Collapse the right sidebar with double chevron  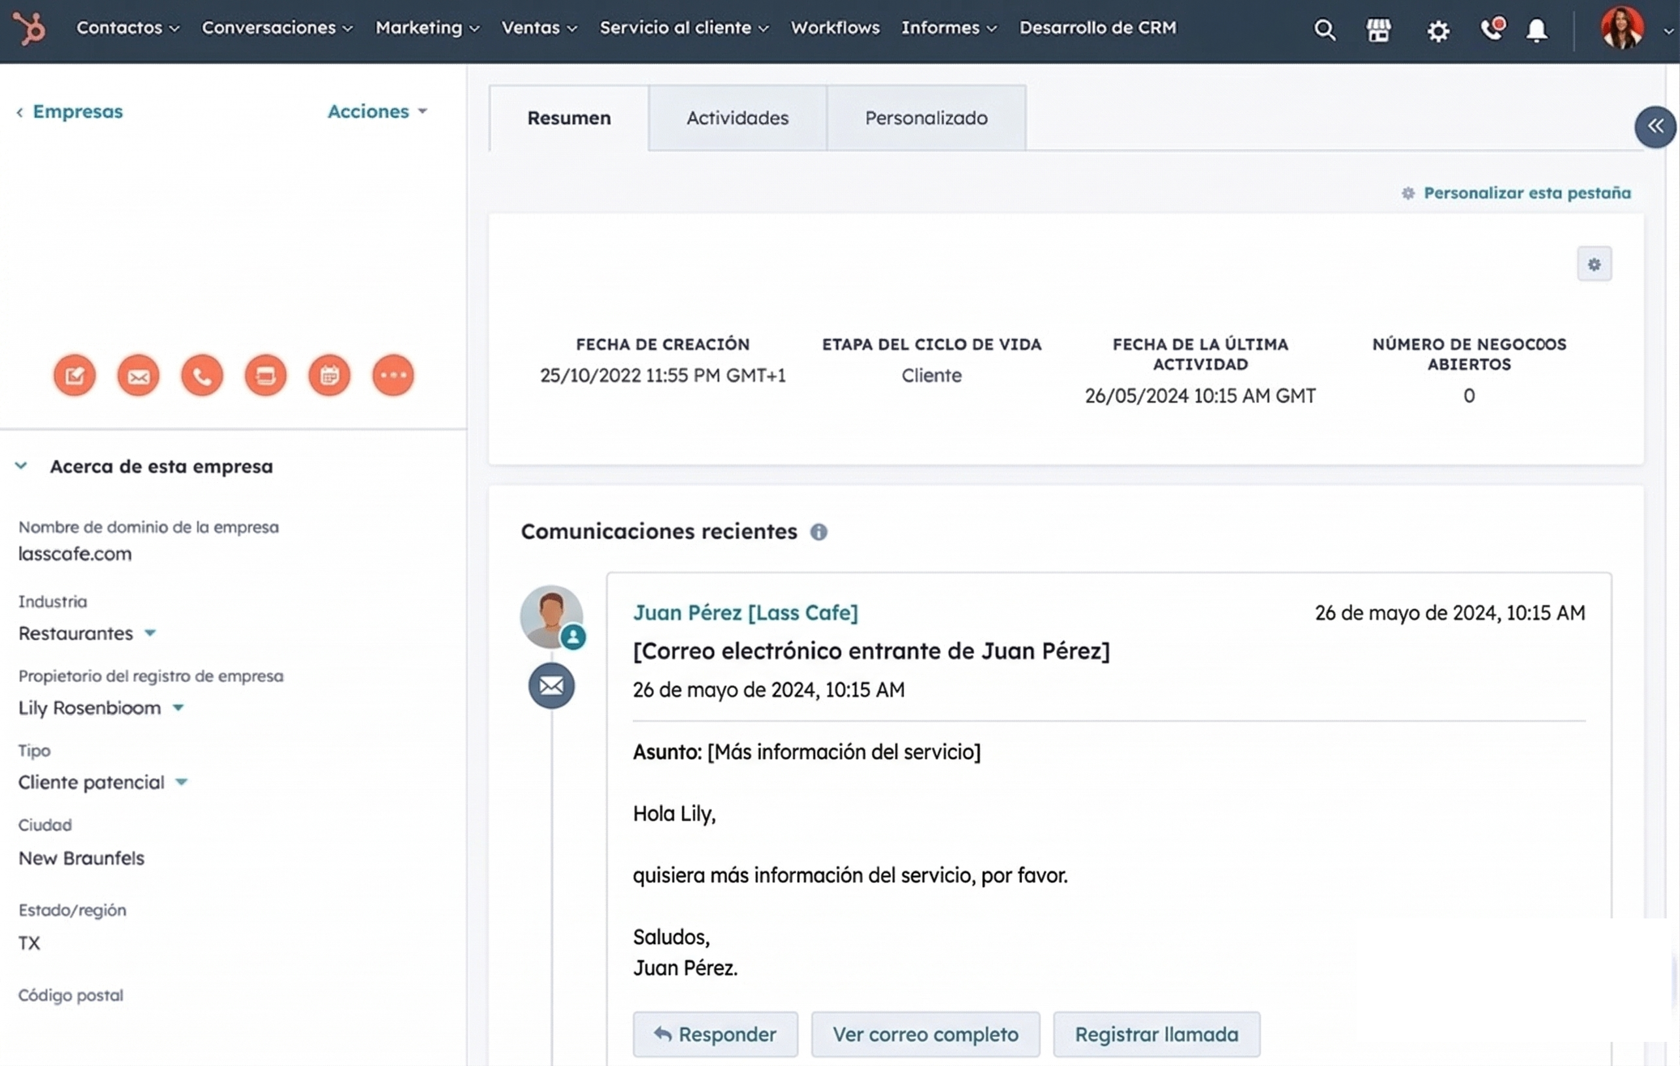pyautogui.click(x=1655, y=126)
